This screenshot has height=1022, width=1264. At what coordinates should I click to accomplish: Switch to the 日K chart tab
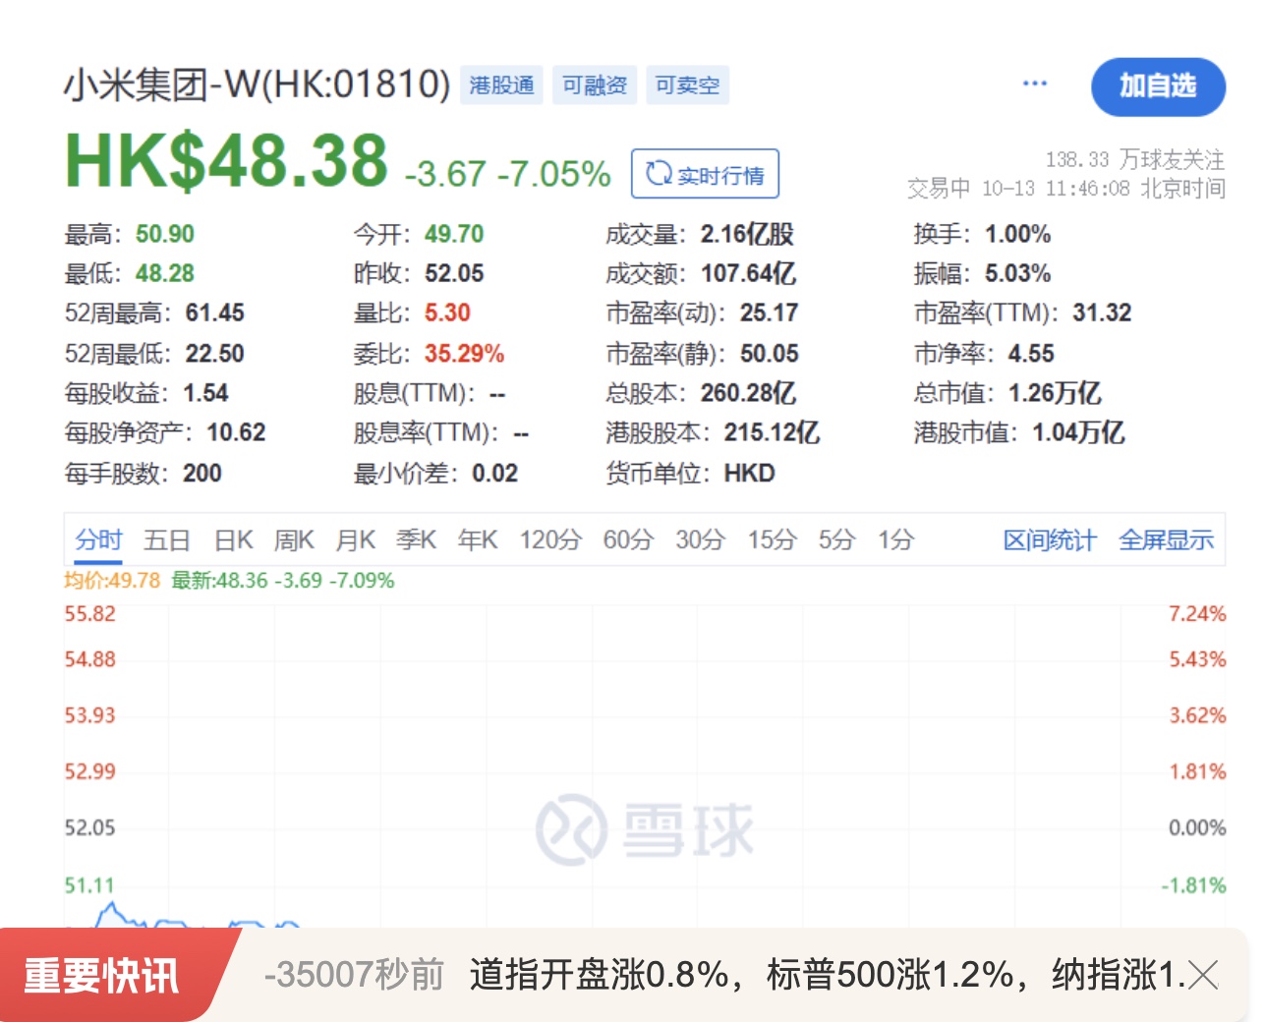232,539
